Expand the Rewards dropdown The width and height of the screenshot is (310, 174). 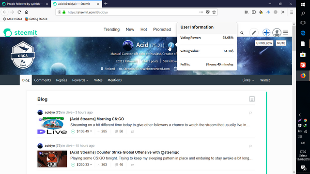(x=80, y=80)
